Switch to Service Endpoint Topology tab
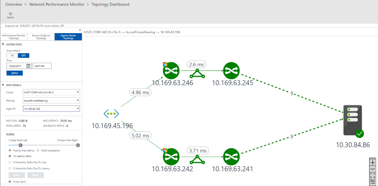This screenshot has width=378, height=186. (x=41, y=37)
